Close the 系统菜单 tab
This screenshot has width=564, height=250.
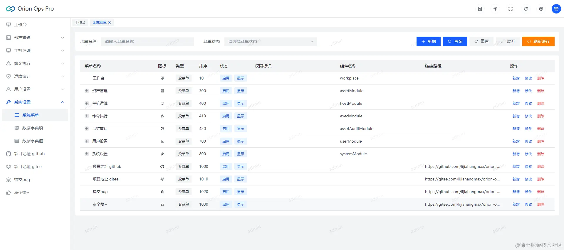click(x=110, y=23)
